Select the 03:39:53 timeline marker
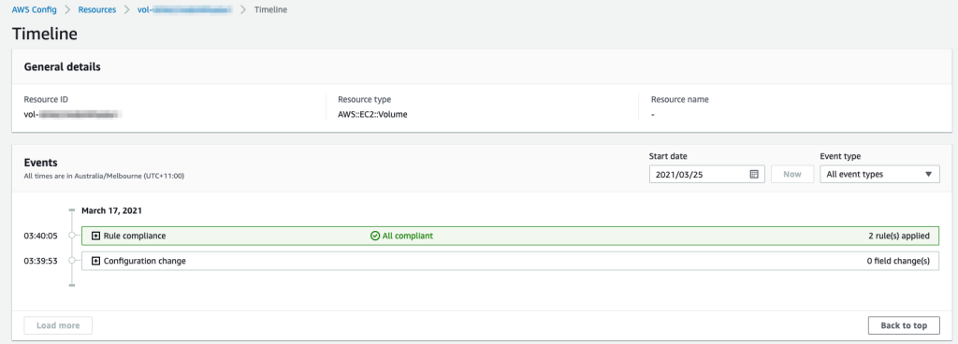This screenshot has width=958, height=344. pyautogui.click(x=72, y=261)
